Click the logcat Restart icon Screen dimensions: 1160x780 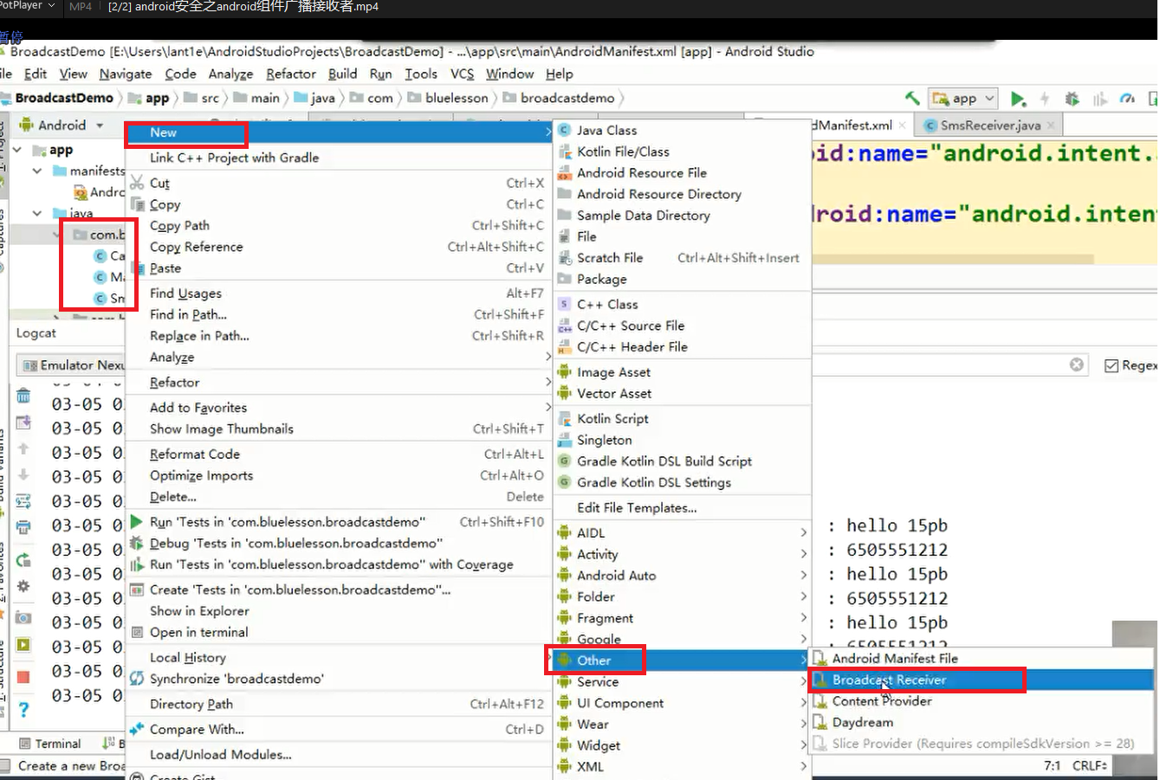[x=23, y=560]
